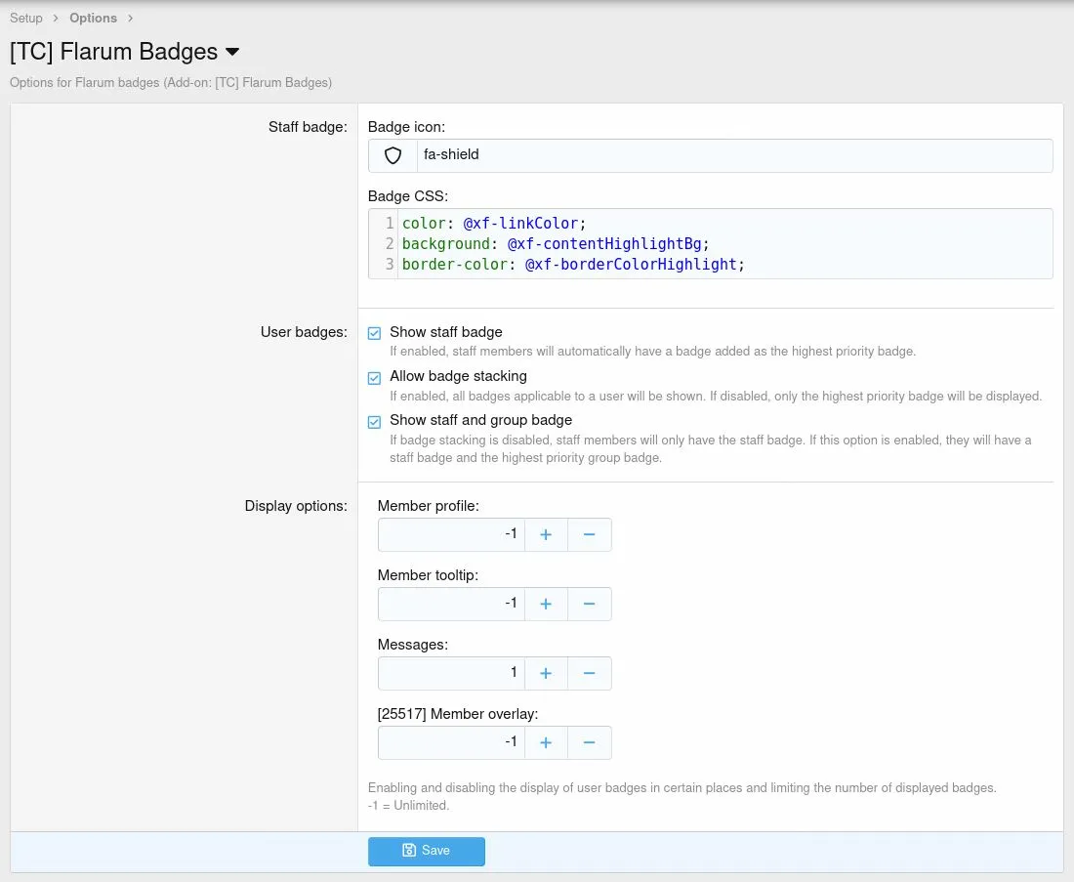The width and height of the screenshot is (1074, 882).
Task: Decrease Member tooltip value with minus
Action: click(589, 604)
